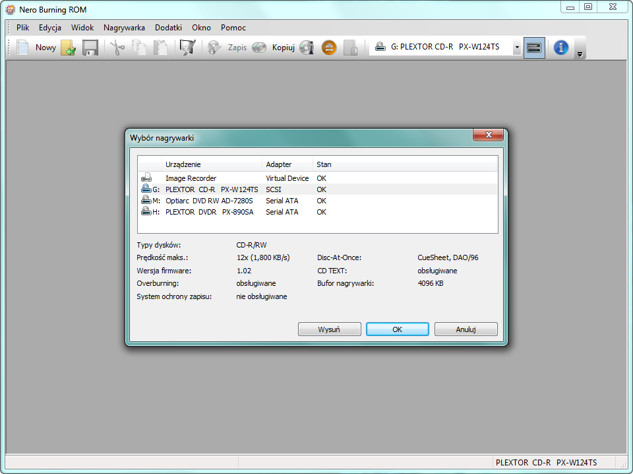Click the 12x (1,800 KB/s) speed value
The image size is (633, 474).
click(x=263, y=257)
